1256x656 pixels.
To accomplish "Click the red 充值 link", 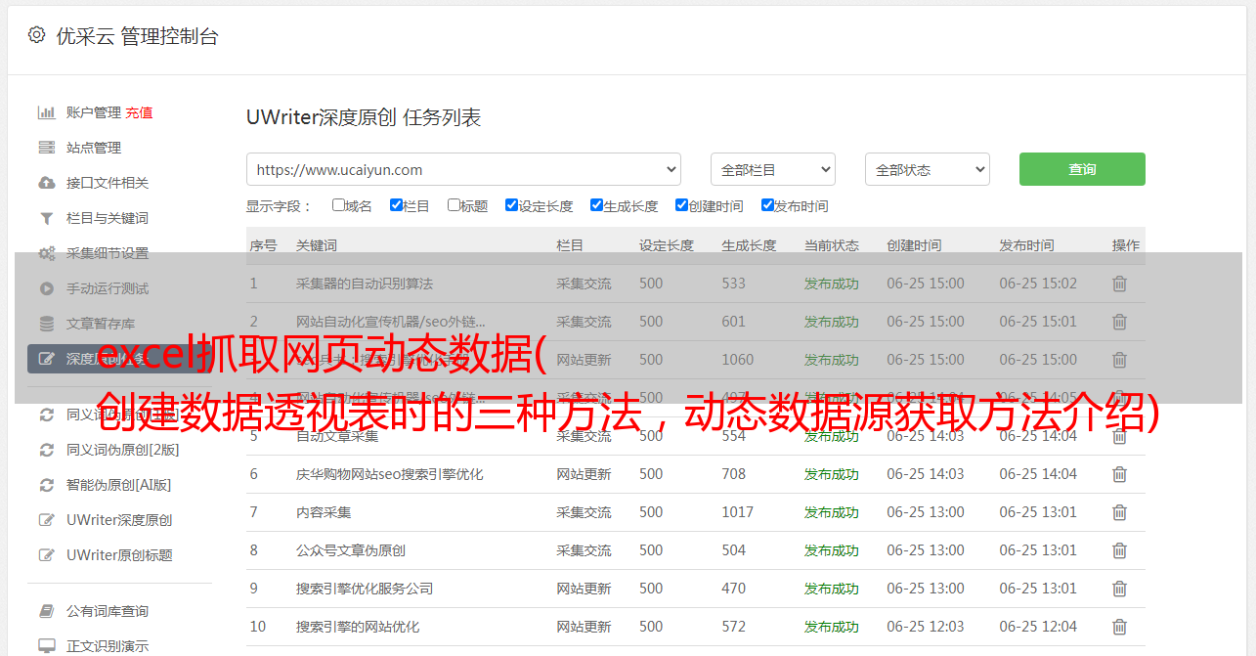I will [139, 112].
